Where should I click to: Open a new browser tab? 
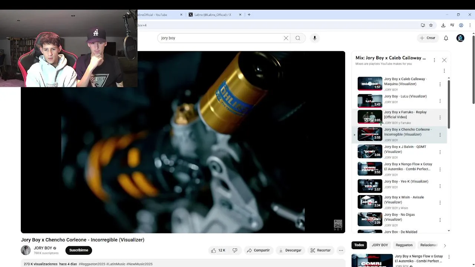coord(249,15)
